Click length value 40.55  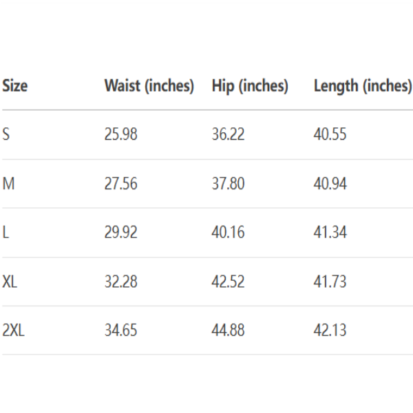(330, 135)
